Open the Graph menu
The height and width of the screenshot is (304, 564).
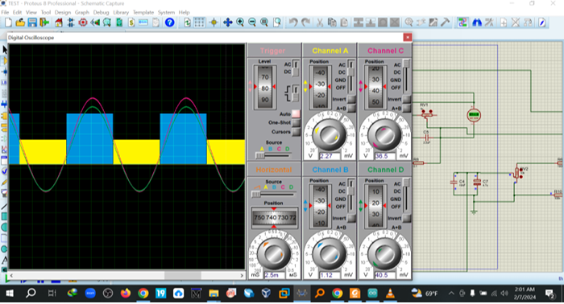click(82, 12)
